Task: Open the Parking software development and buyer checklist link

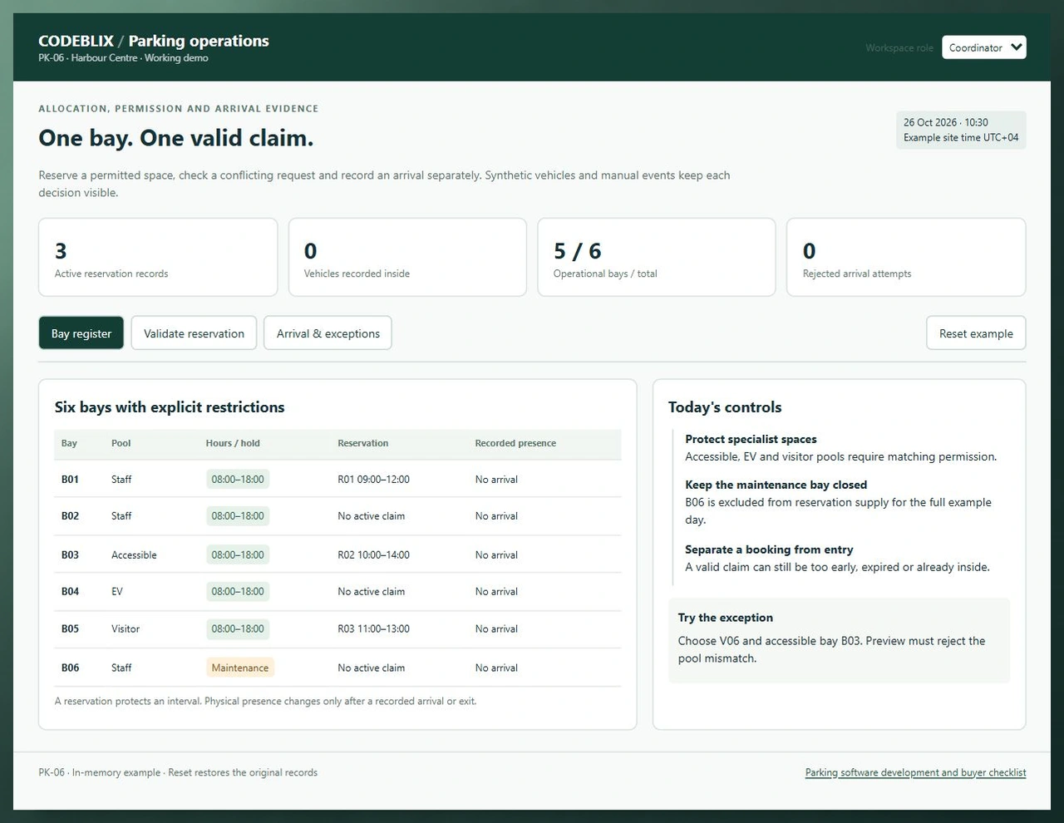Action: coord(915,772)
